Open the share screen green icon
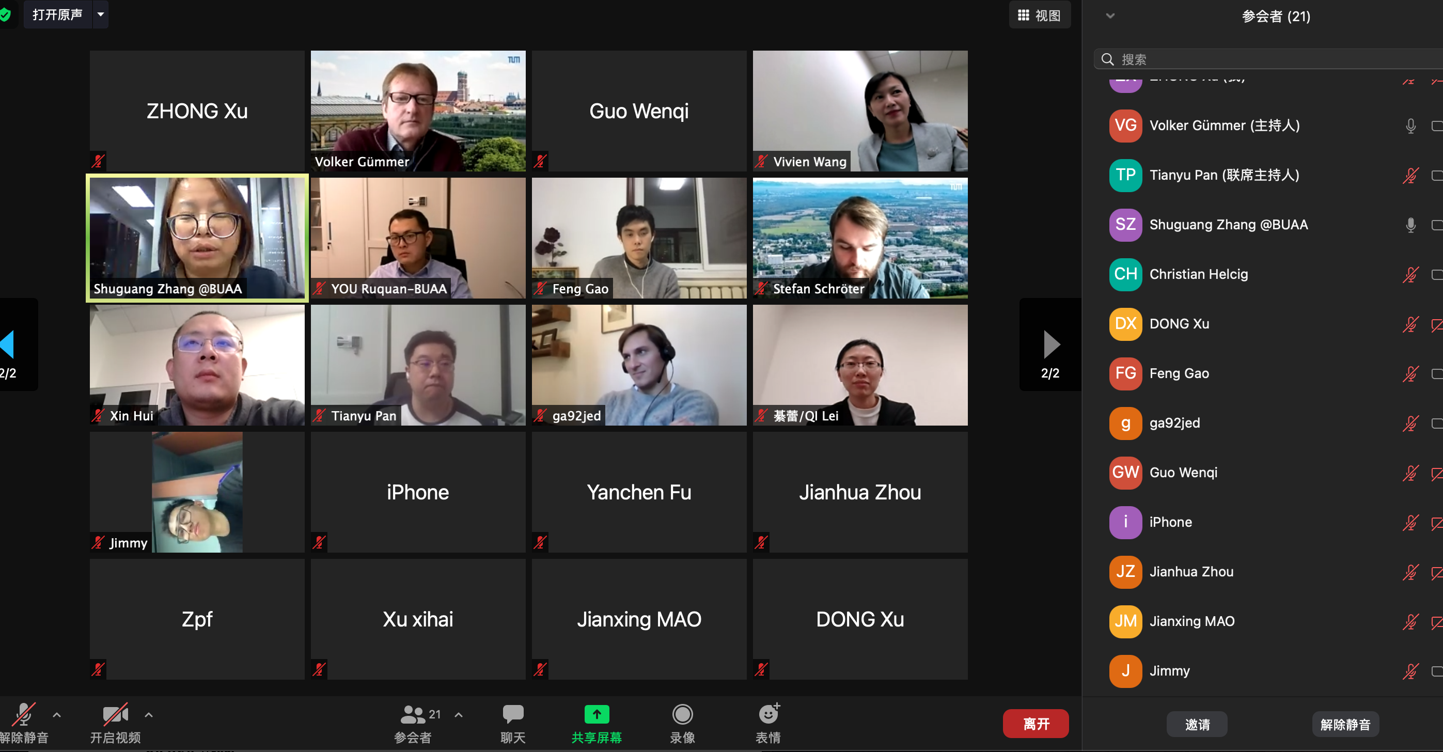Screen dimensions: 1443x752 [597, 714]
